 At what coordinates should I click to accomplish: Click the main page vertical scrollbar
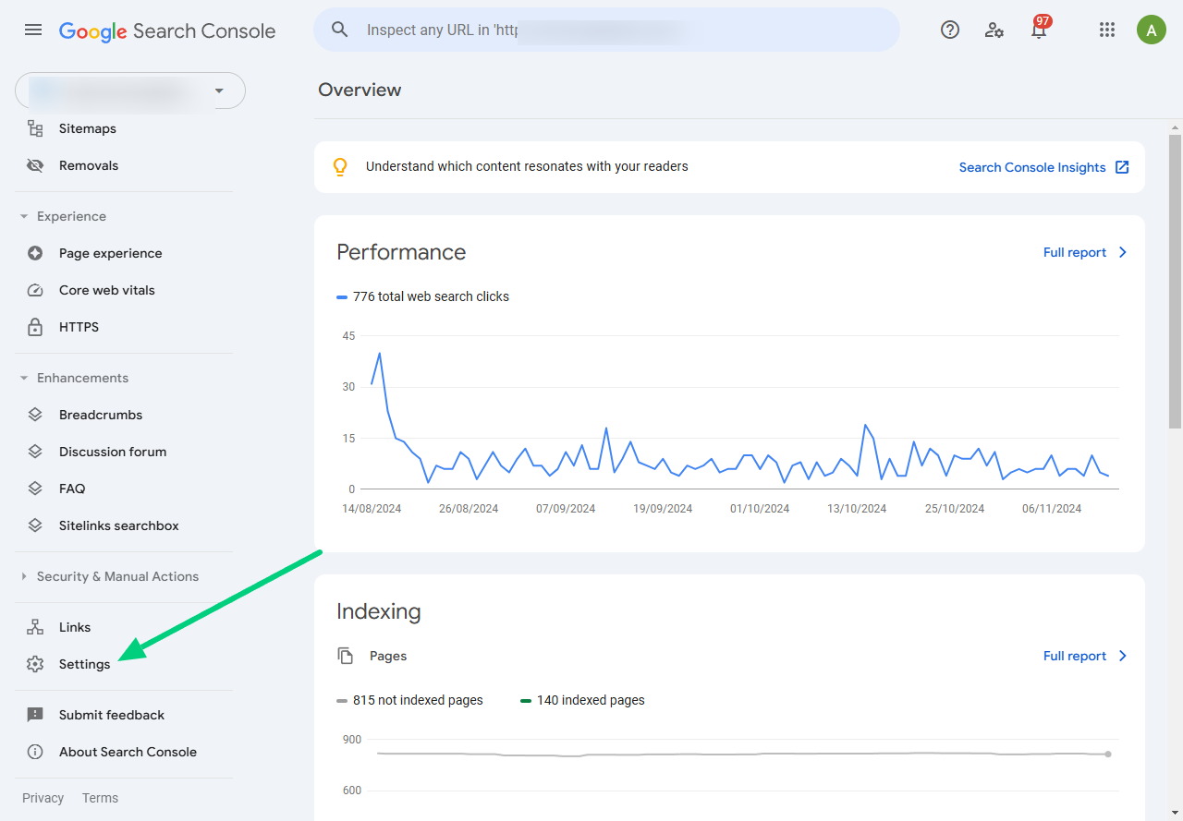pyautogui.click(x=1176, y=281)
